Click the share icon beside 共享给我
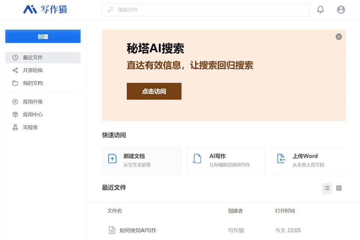Image resolution: width=360 pixels, height=240 pixels. tap(15, 70)
